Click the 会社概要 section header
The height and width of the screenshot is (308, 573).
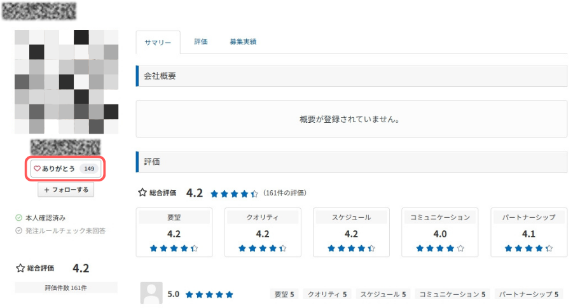352,76
